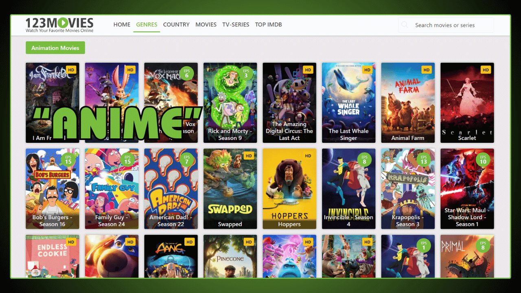Open Krapopolis - Season 3
Image resolution: width=521 pixels, height=293 pixels.
[x=408, y=221]
